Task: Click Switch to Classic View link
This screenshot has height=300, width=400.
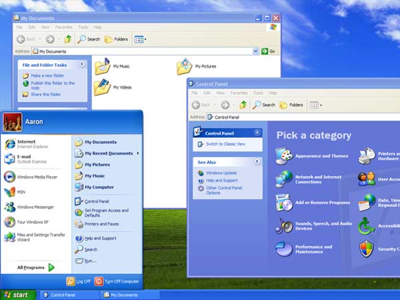Action: (x=225, y=144)
